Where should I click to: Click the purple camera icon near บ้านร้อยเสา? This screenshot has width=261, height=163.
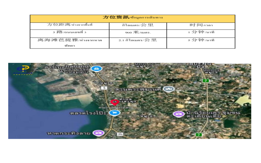178,114
